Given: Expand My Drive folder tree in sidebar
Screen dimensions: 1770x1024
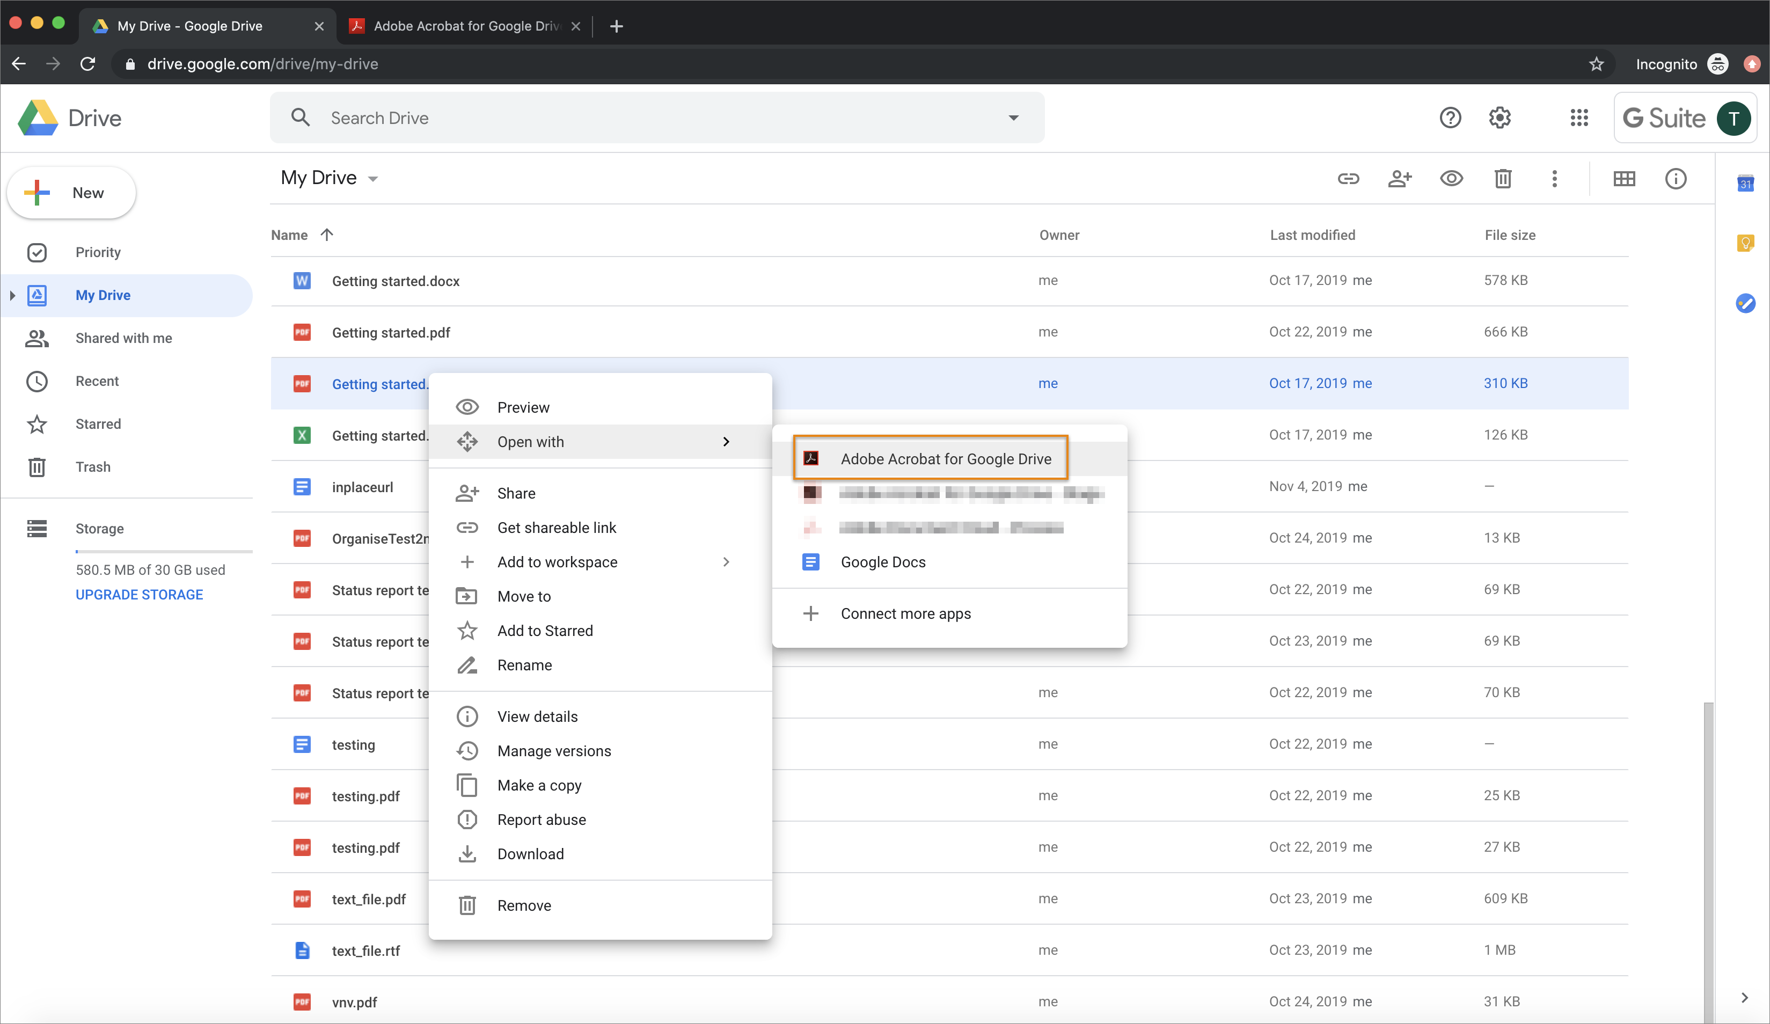Looking at the screenshot, I should click(x=13, y=295).
